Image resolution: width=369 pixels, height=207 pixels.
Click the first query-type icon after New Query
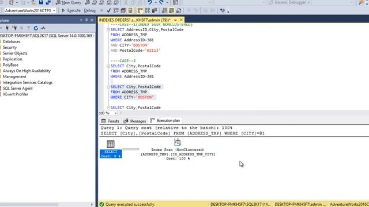coord(87,2)
